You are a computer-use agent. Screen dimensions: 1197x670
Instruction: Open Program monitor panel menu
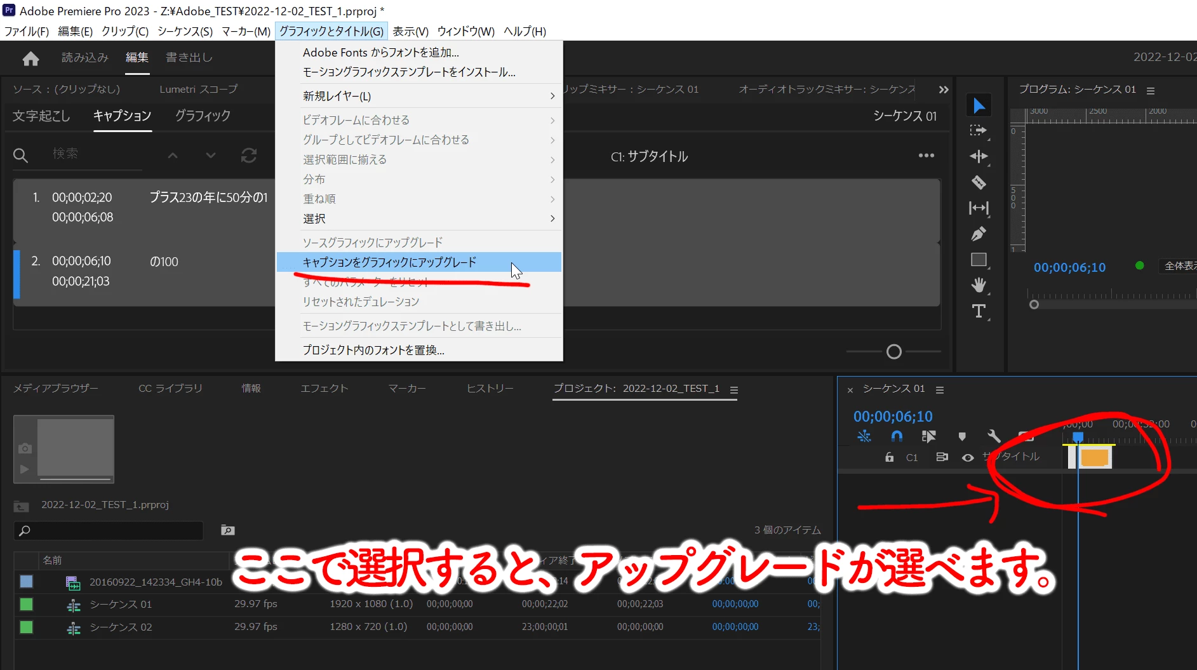click(x=1151, y=91)
